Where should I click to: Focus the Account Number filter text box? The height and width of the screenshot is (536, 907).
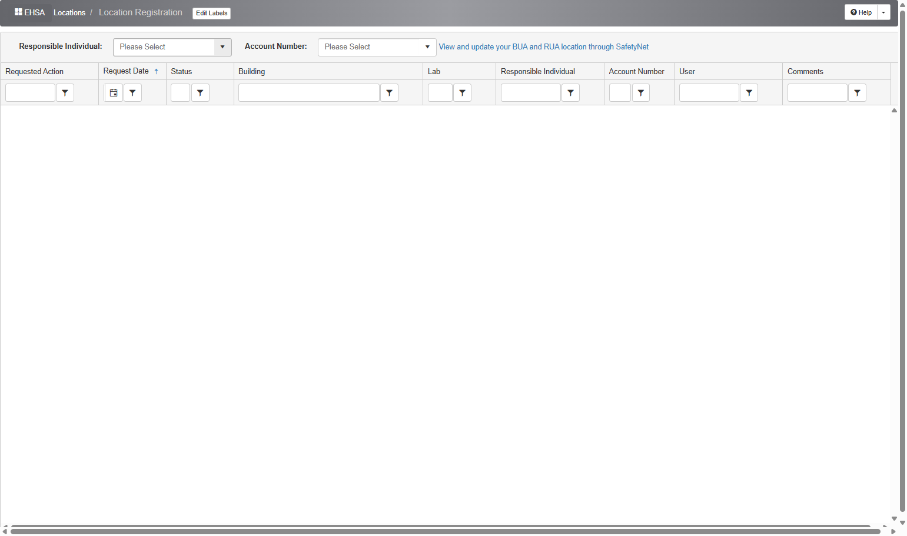pos(620,93)
